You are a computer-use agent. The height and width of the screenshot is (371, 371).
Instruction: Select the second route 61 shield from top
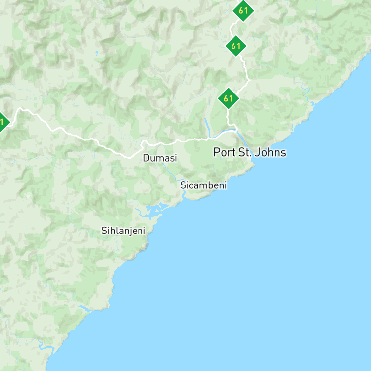click(236, 46)
